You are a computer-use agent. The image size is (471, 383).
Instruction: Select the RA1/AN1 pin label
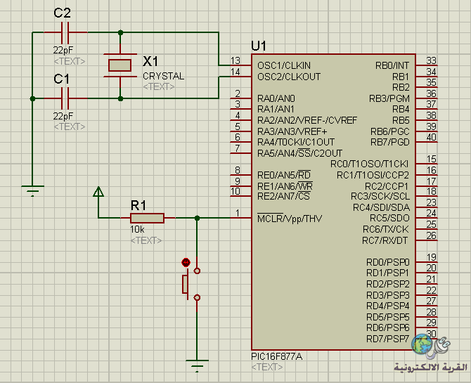pyautogui.click(x=276, y=110)
